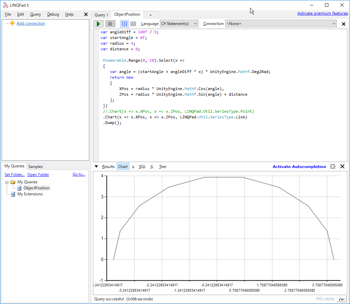Toggle the /o- output indicator in status bar
350x304 pixels.
pos(342,299)
